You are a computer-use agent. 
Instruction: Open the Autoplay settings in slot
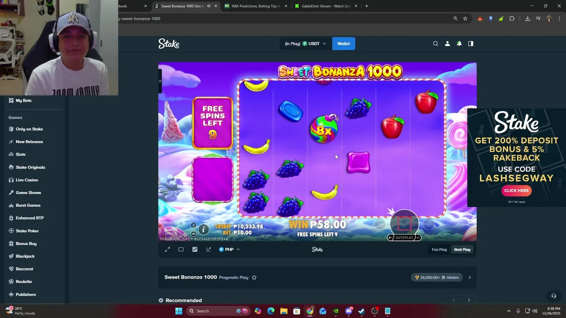tap(404, 238)
